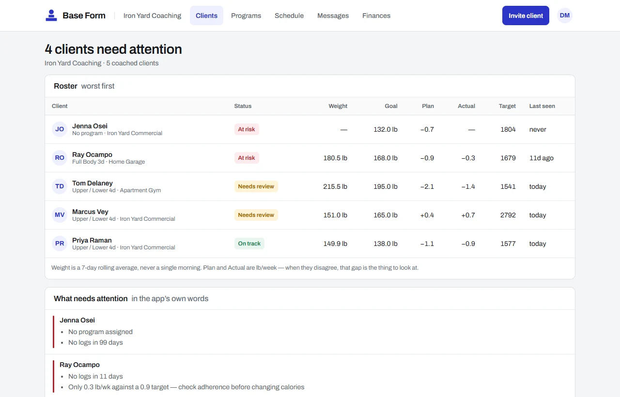Viewport: 620px width, 397px height.
Task: Click the 2792 target value
Action: [508, 215]
